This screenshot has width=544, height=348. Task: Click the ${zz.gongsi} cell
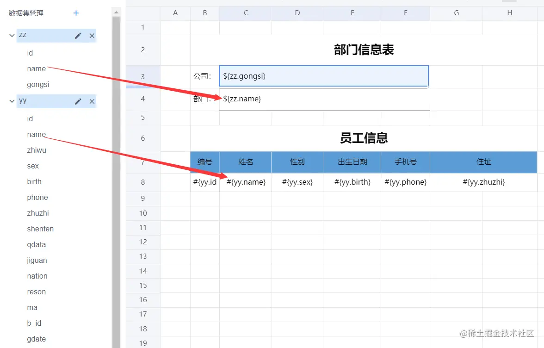click(x=324, y=76)
